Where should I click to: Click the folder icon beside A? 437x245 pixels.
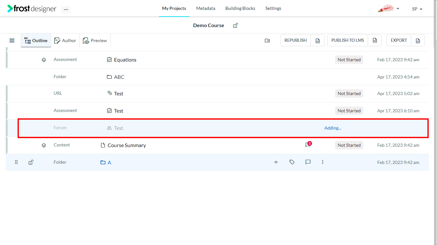click(103, 162)
